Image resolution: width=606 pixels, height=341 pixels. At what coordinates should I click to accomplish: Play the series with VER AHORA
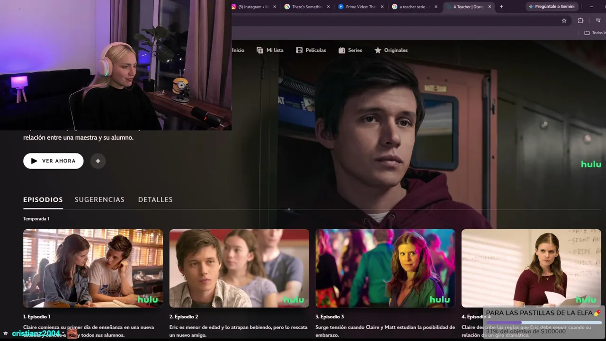tap(53, 161)
